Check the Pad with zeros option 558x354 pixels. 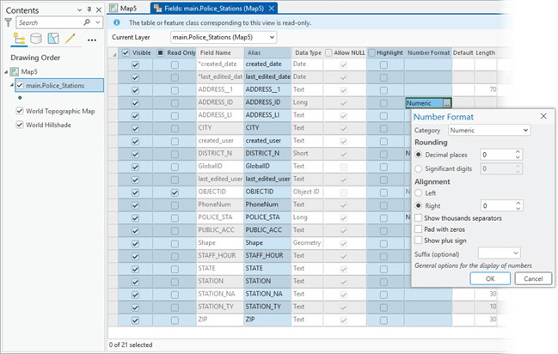point(418,230)
